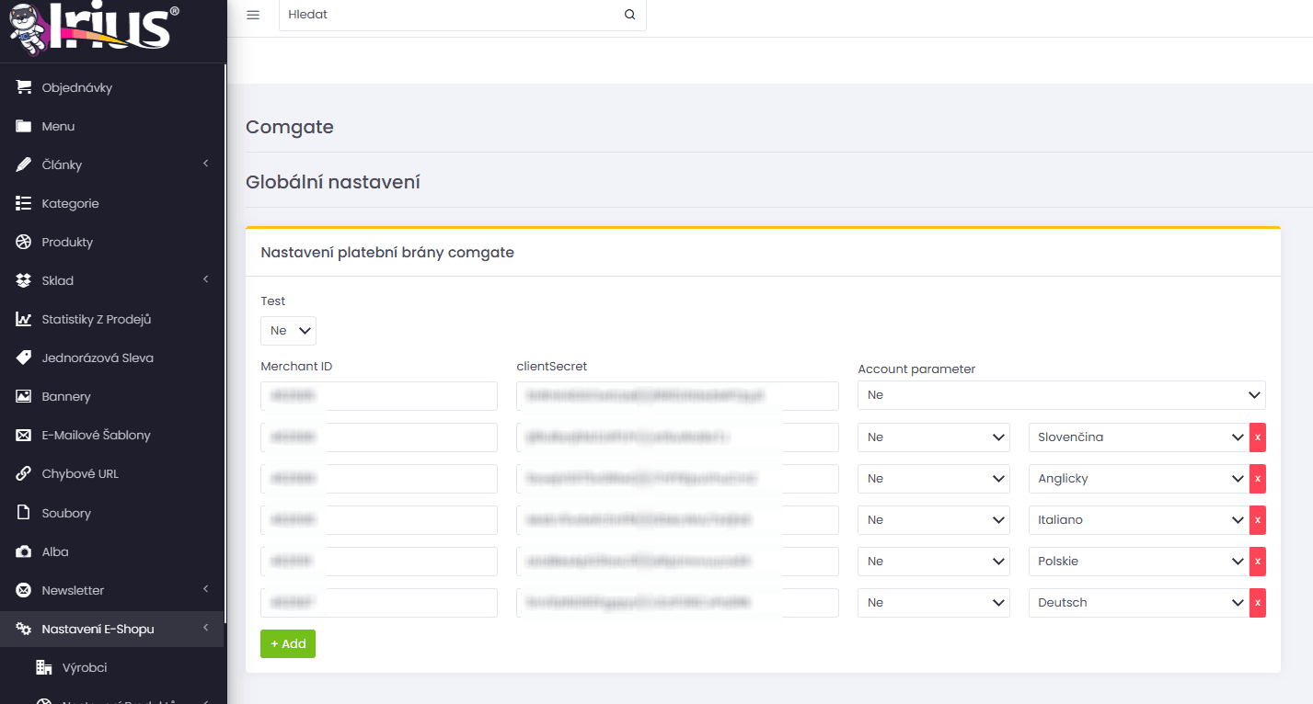The width and height of the screenshot is (1313, 704).
Task: Click the Články pencil icon
Action: click(24, 165)
